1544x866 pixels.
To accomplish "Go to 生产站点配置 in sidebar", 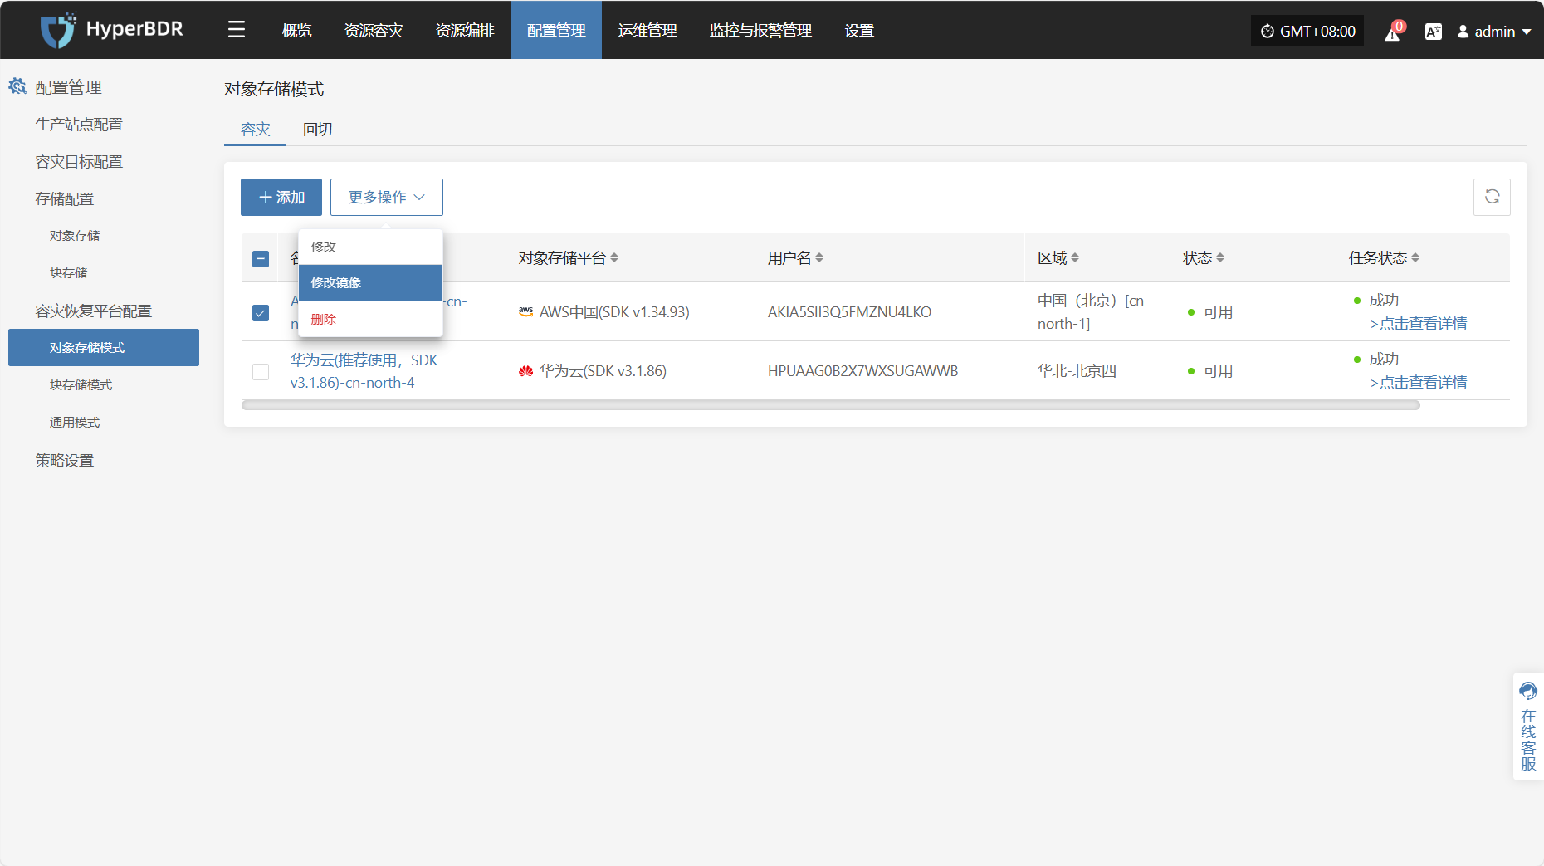I will tap(79, 124).
